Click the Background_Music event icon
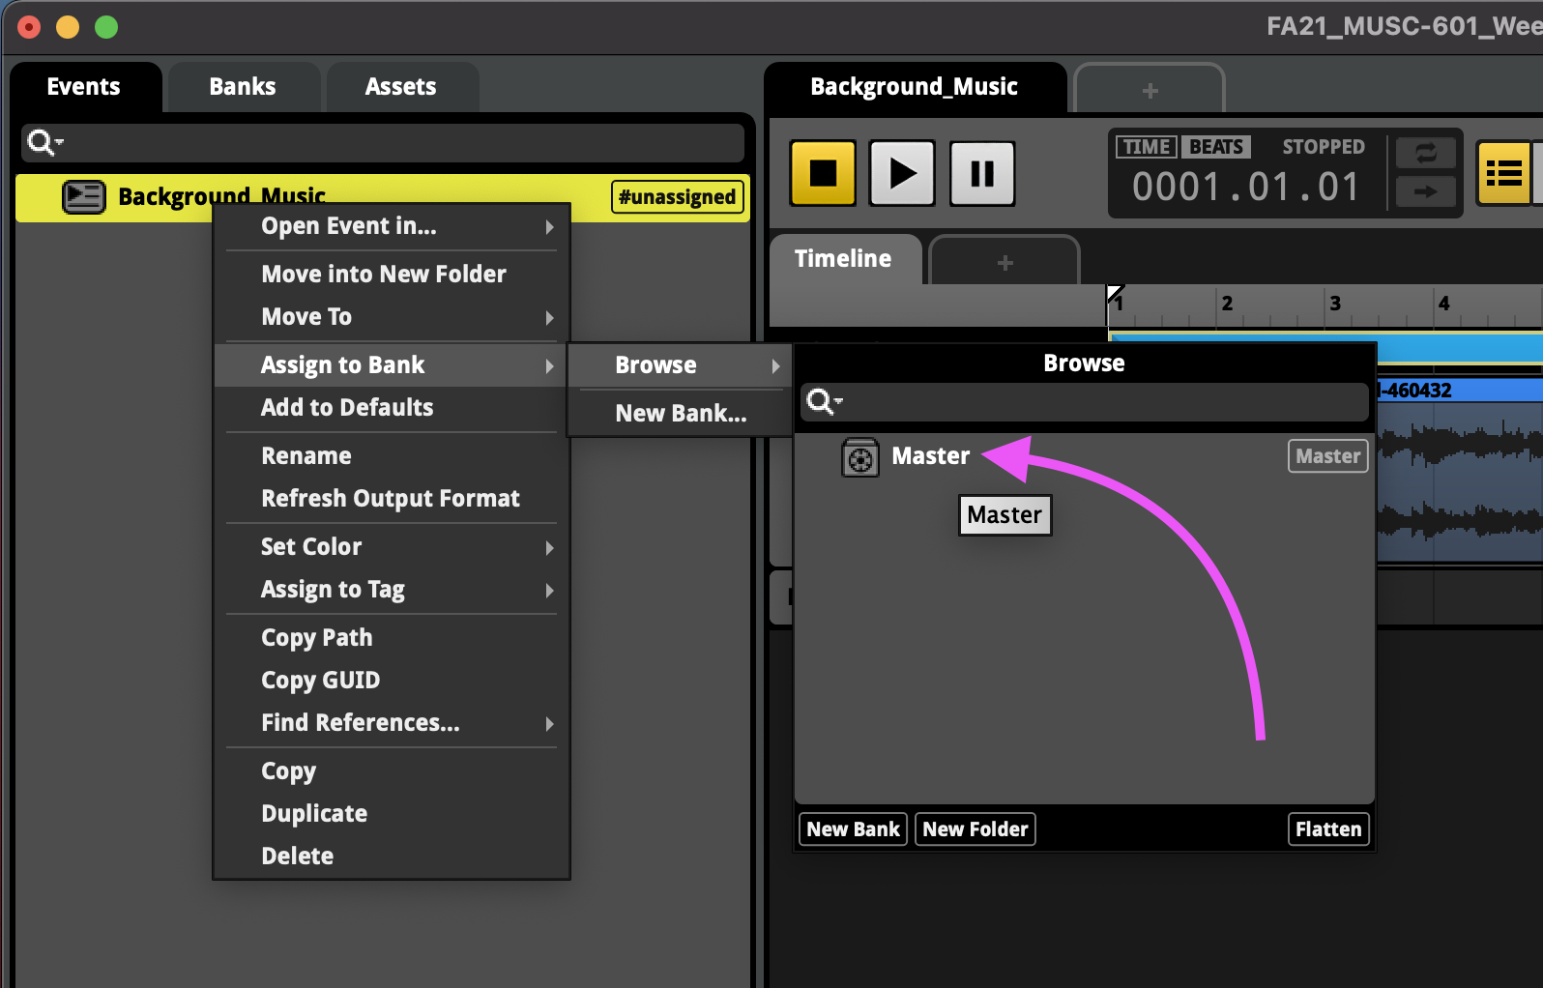 (84, 197)
